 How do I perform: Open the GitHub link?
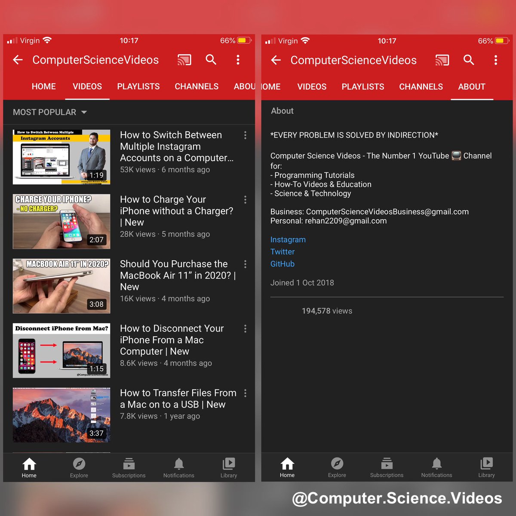[283, 264]
